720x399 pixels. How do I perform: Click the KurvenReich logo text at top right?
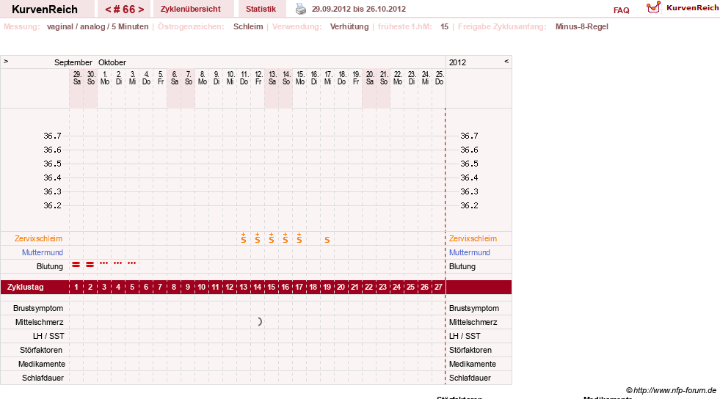pyautogui.click(x=692, y=8)
